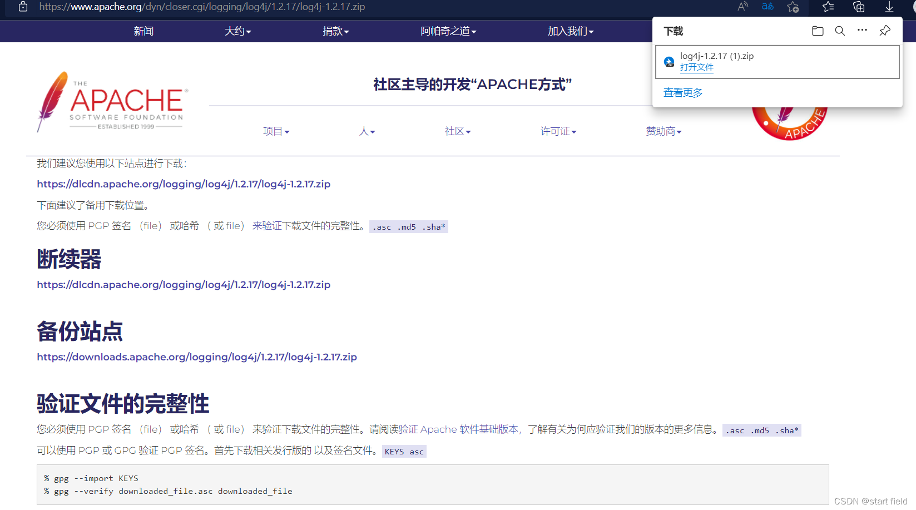
Task: Open the Read Aloud icon in address bar
Action: (742, 7)
